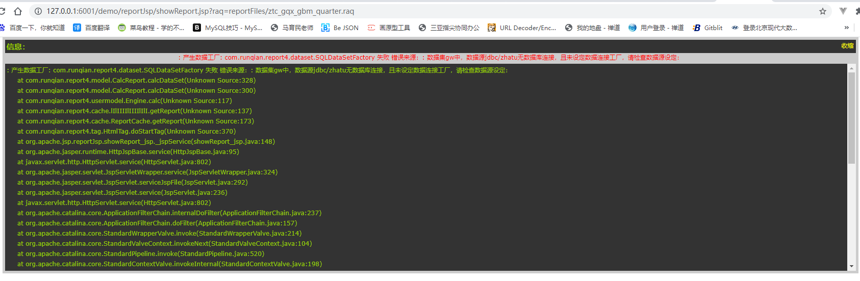The height and width of the screenshot is (281, 860).
Task: Open the Be JSON bookmark
Action: pyautogui.click(x=340, y=28)
